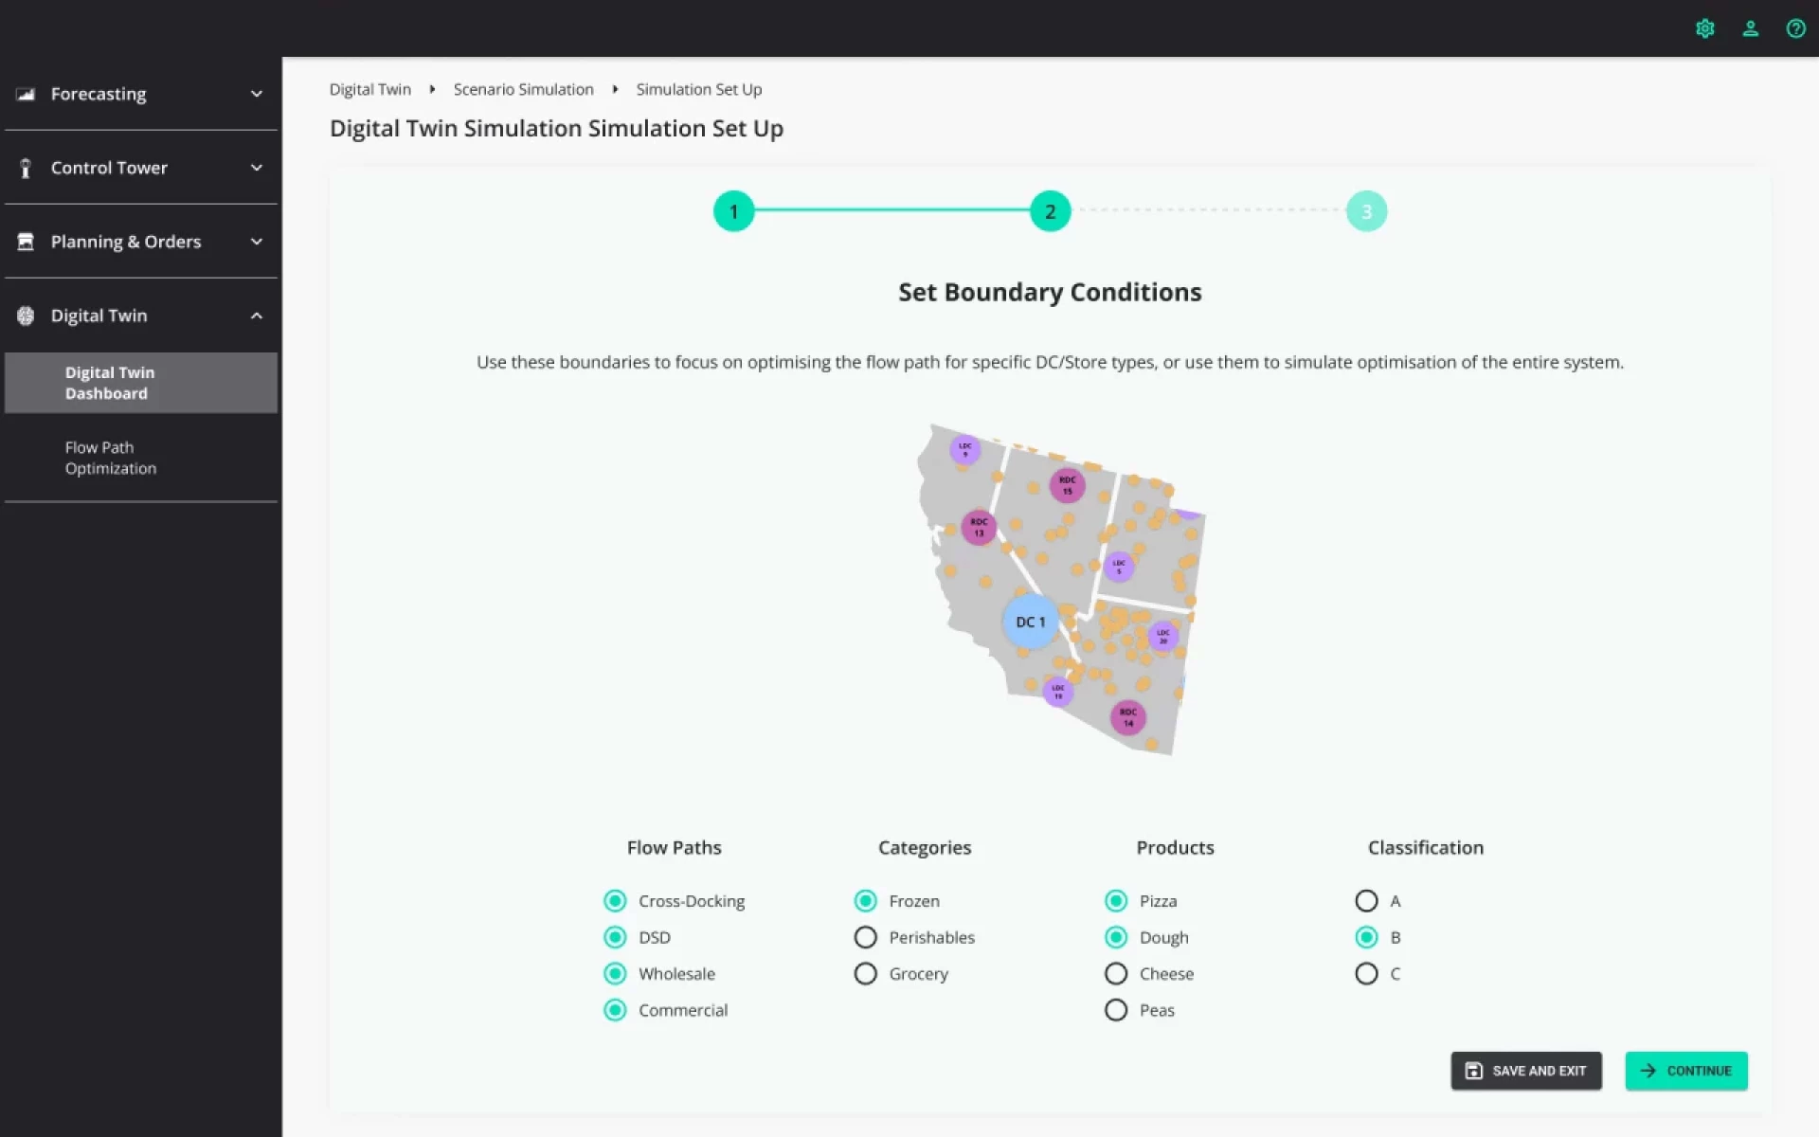Click the floppy disk icon on Save and Exit
The image size is (1819, 1137).
coord(1473,1071)
